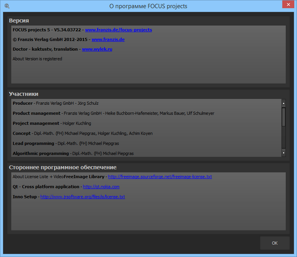
Task: Open the www.franzis.de/focus-projects link
Action: point(118,30)
